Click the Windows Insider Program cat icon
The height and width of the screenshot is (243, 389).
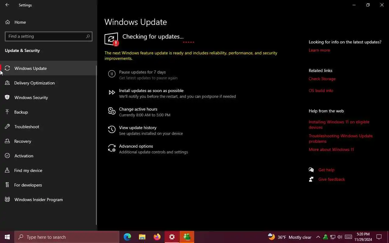point(8,199)
